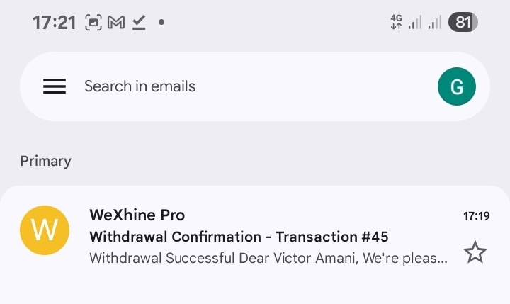The width and height of the screenshot is (510, 304).
Task: Open the Withdrawal Confirmation Transaction #45 subject
Action: pyautogui.click(x=239, y=236)
